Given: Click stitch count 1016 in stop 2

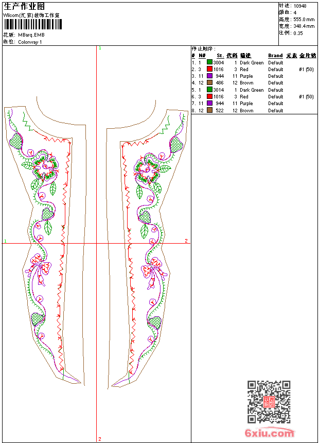Looking at the screenshot, I should click(219, 69).
